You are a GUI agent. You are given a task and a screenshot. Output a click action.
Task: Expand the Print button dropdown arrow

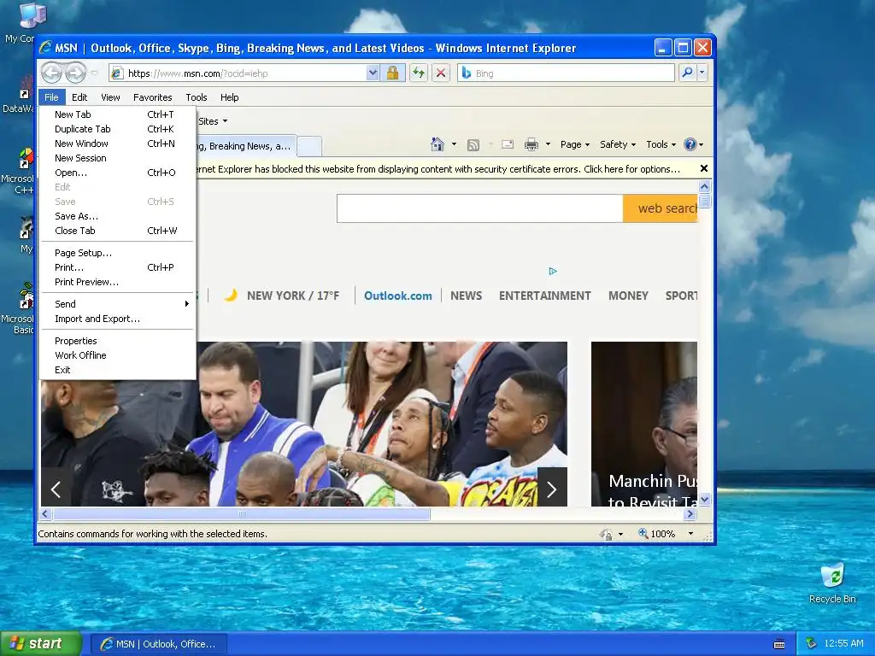pyautogui.click(x=548, y=144)
